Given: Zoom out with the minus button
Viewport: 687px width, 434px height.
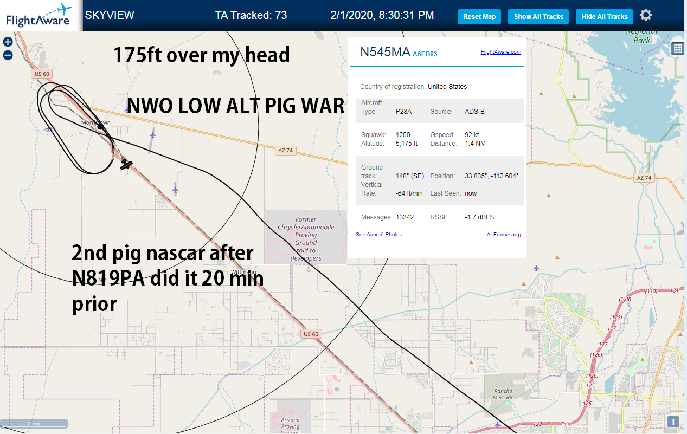Looking at the screenshot, I should click(8, 55).
